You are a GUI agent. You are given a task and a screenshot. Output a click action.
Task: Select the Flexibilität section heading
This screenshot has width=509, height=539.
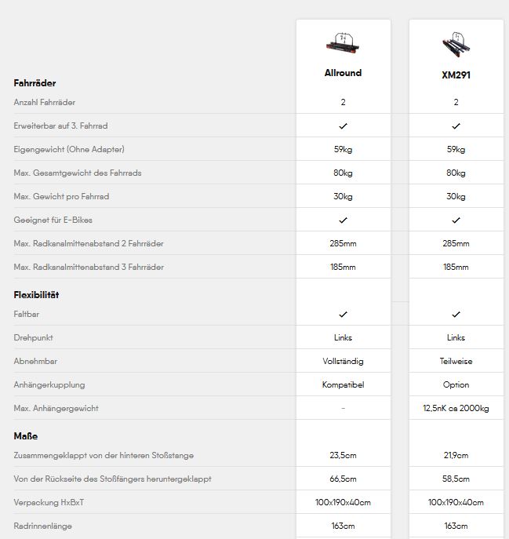(x=36, y=295)
